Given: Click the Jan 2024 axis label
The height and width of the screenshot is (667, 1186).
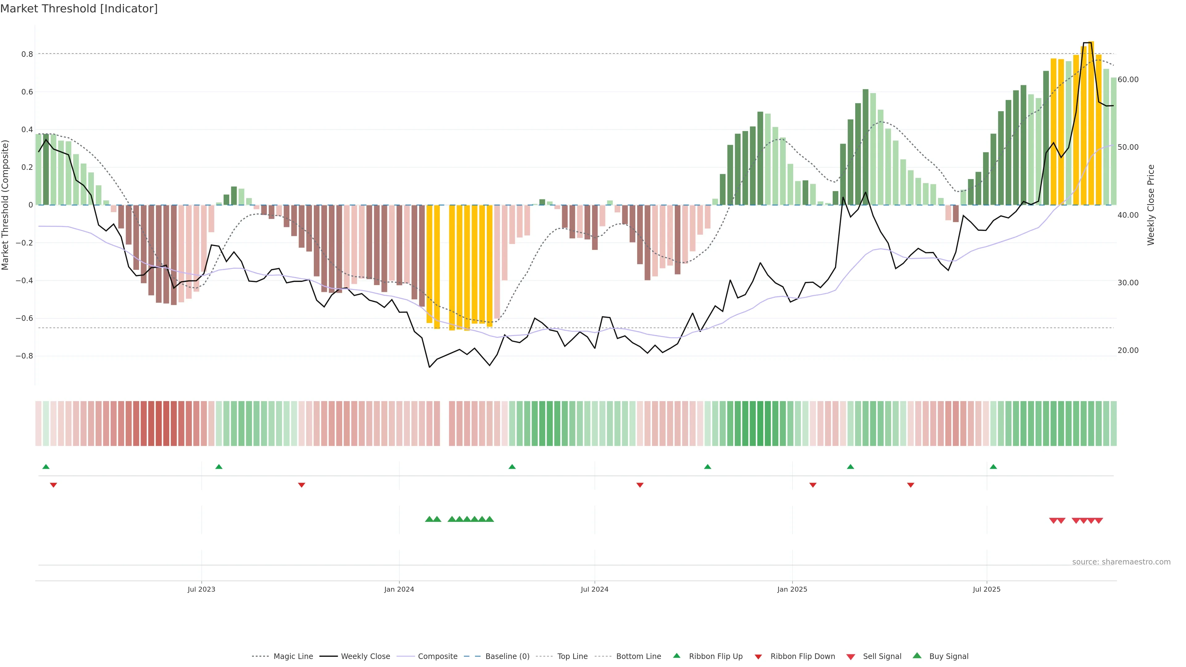Looking at the screenshot, I should [x=399, y=589].
